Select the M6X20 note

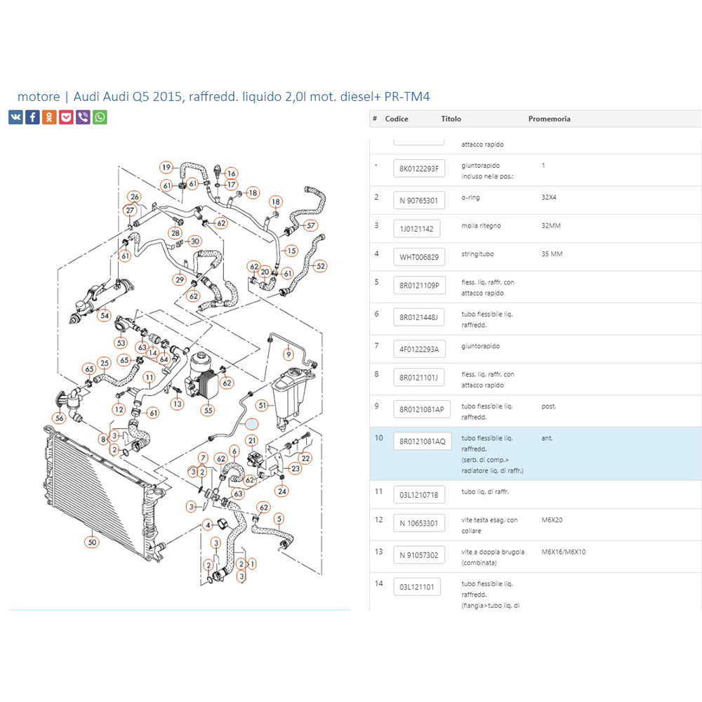click(552, 519)
